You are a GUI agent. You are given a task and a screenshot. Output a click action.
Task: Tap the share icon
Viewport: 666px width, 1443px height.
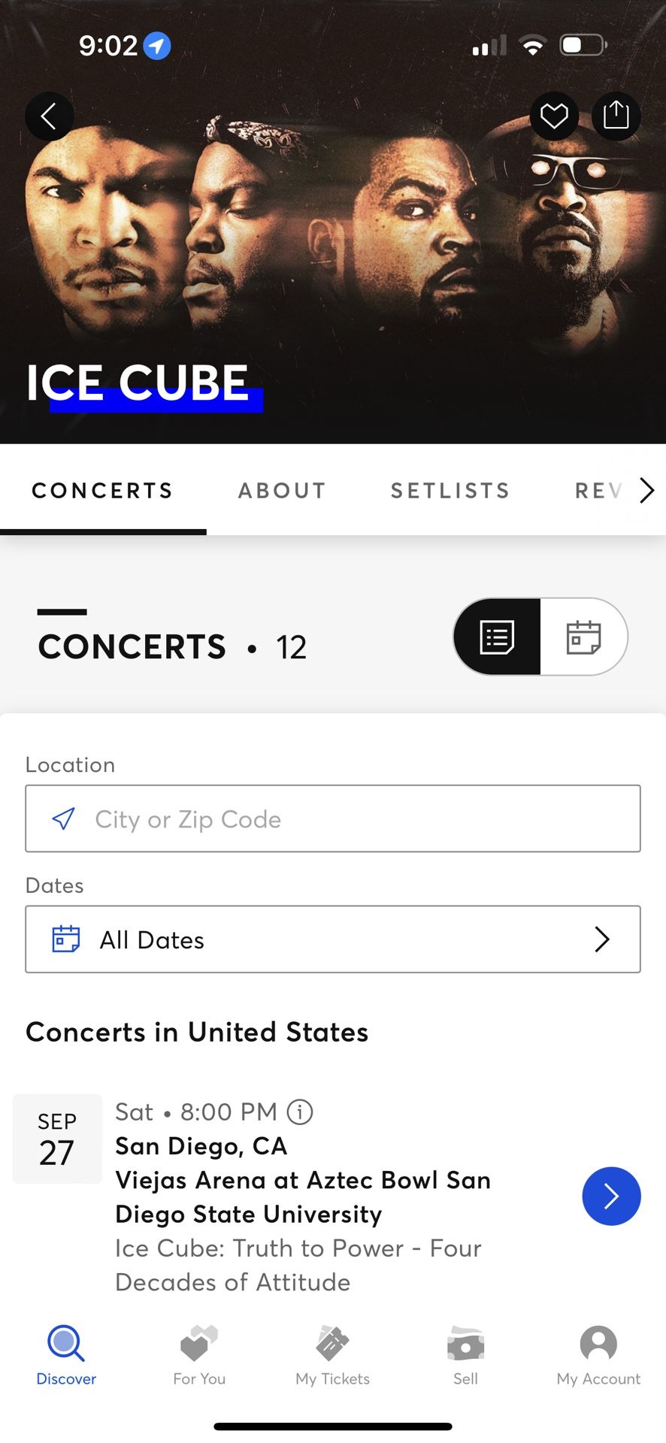pos(616,116)
